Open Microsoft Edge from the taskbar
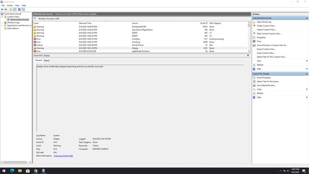Screen dimensions: 309x174 click(12, 171)
